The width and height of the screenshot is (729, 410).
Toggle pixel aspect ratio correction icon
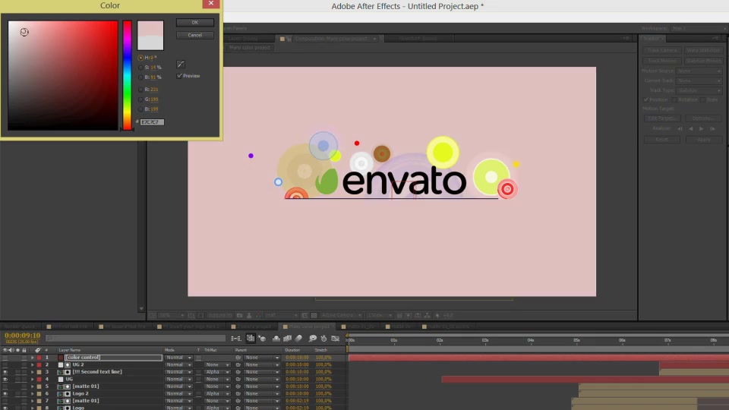coord(399,315)
